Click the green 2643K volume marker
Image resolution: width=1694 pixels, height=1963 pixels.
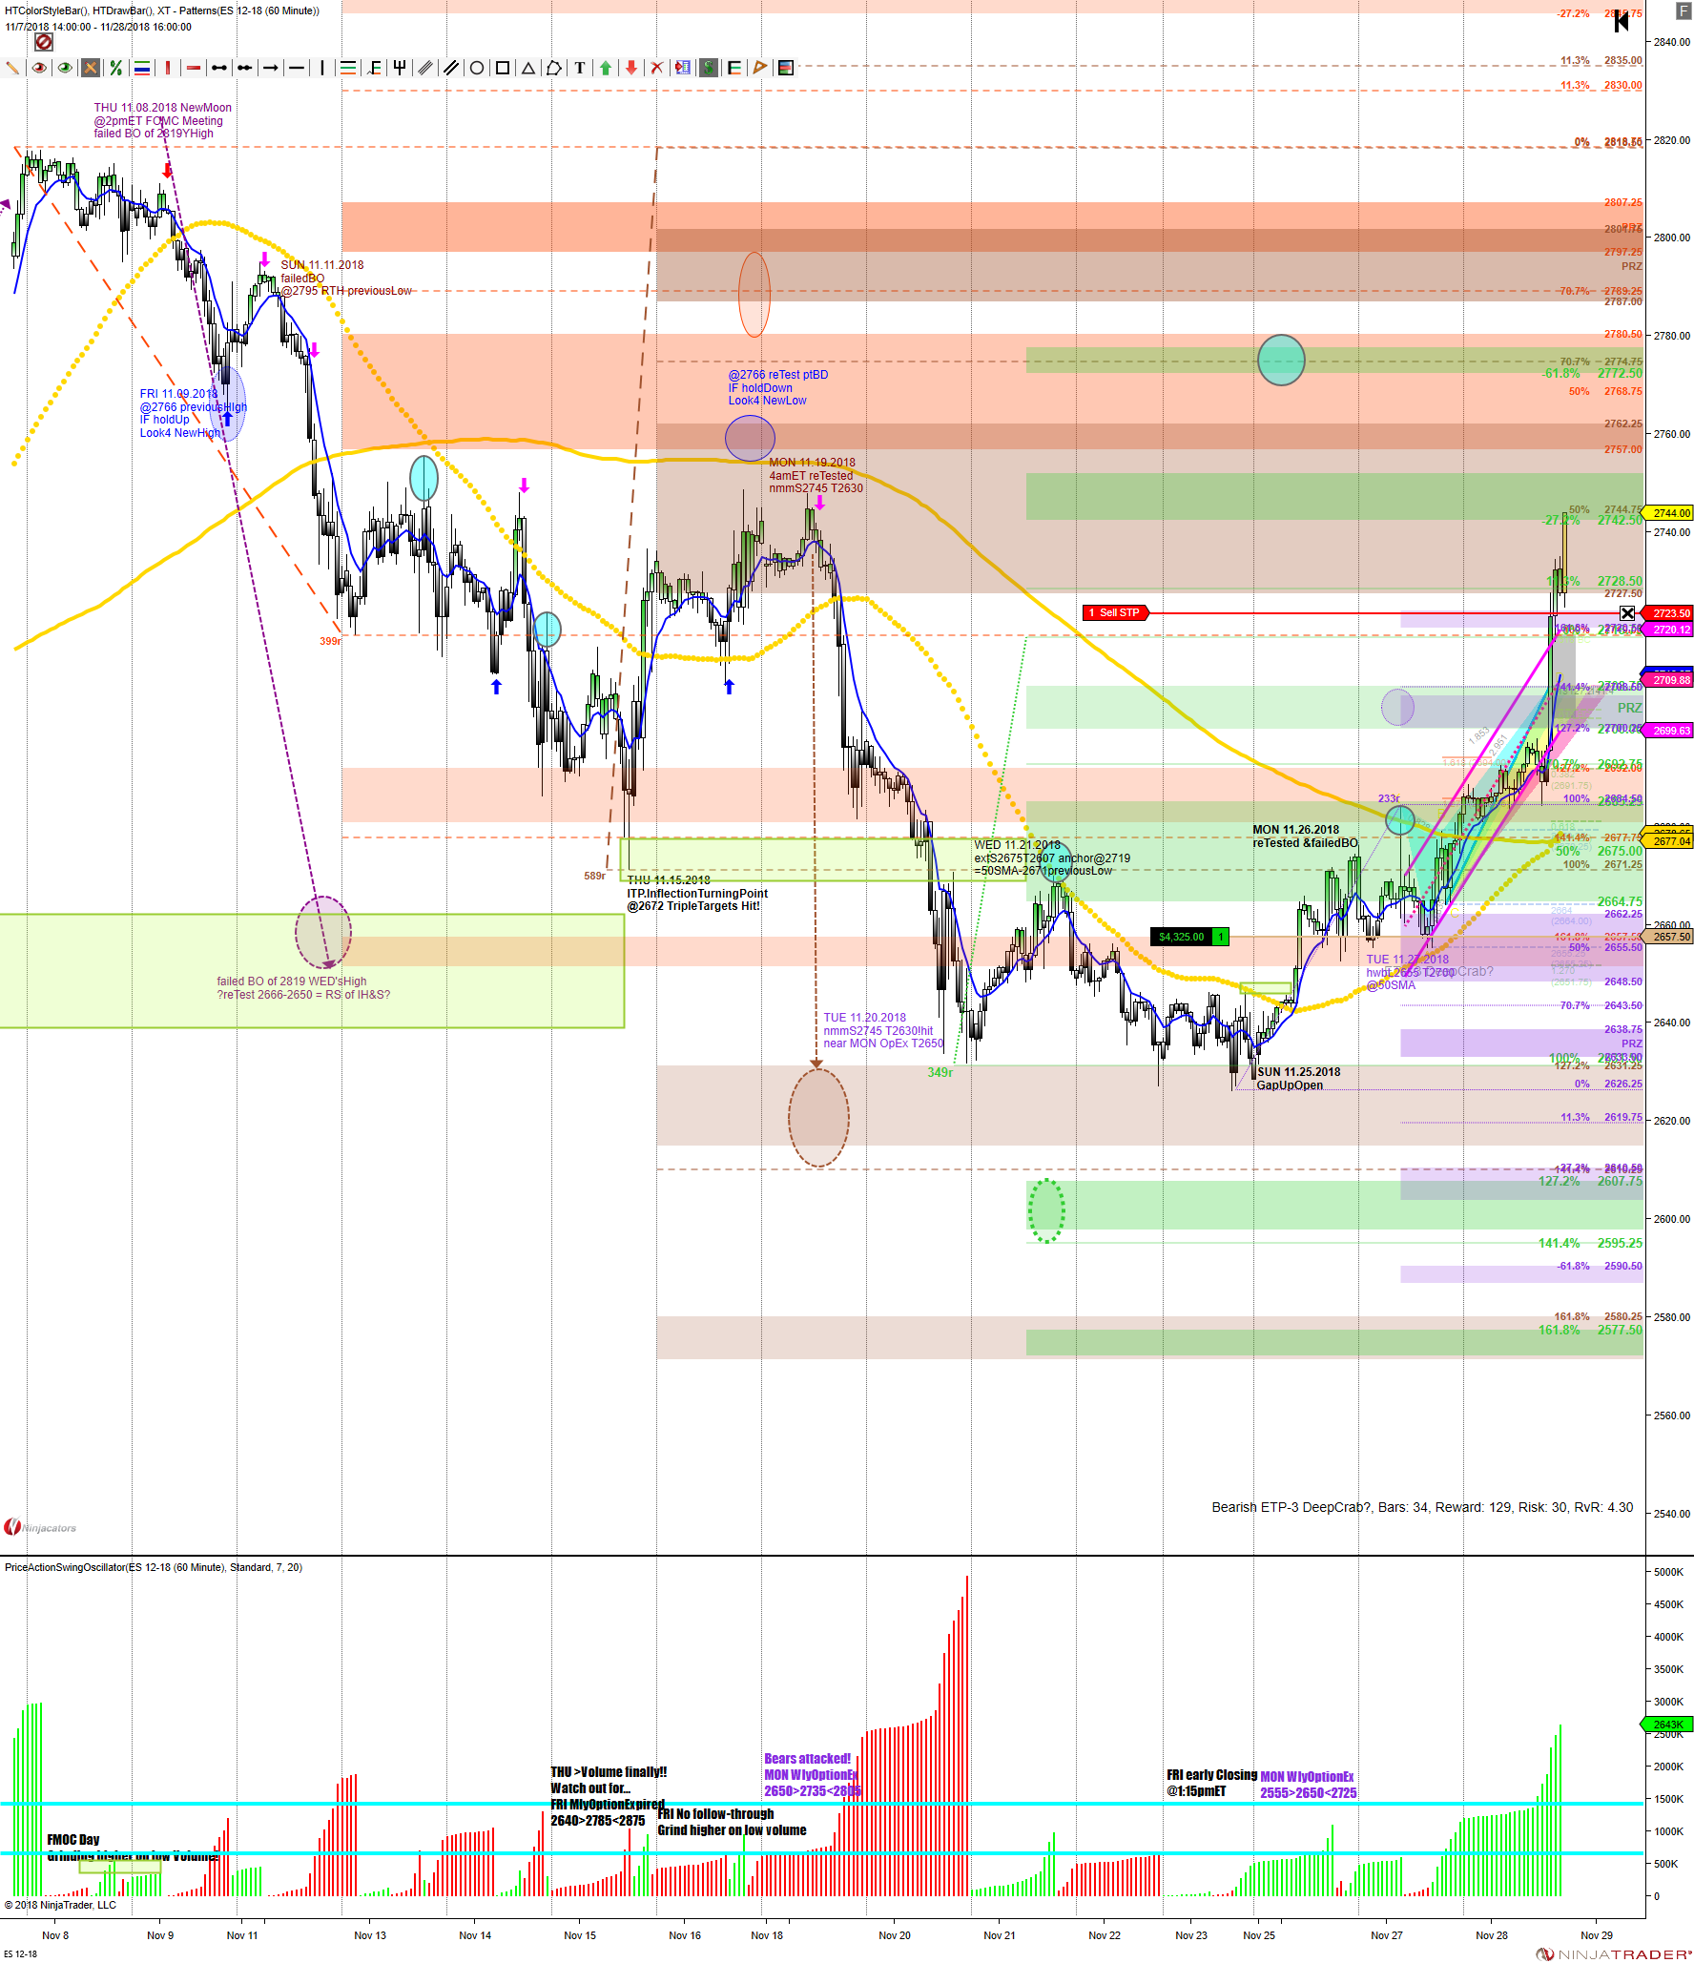1667,1725
